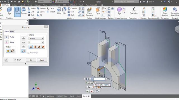Open the Extents Distance dropdown

(x=36, y=38)
